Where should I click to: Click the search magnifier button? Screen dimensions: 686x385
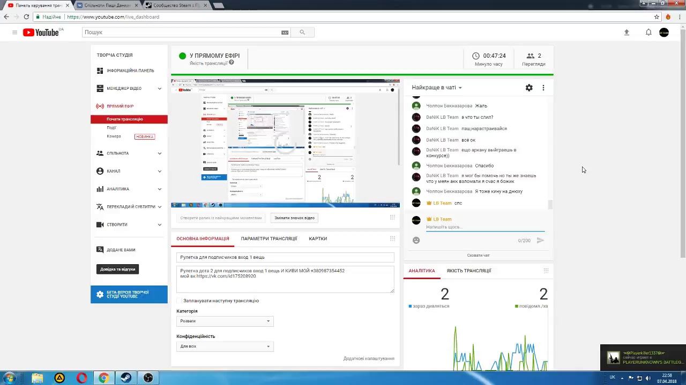point(302,33)
